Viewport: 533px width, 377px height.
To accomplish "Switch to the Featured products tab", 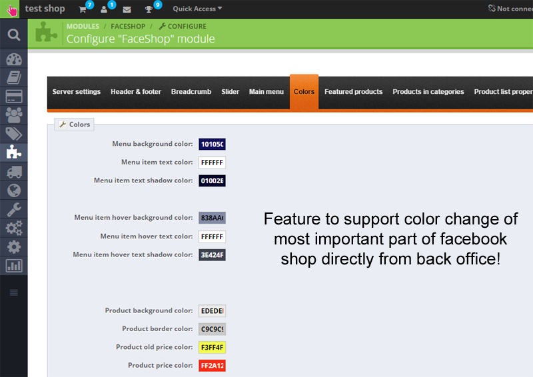I will pyautogui.click(x=353, y=92).
